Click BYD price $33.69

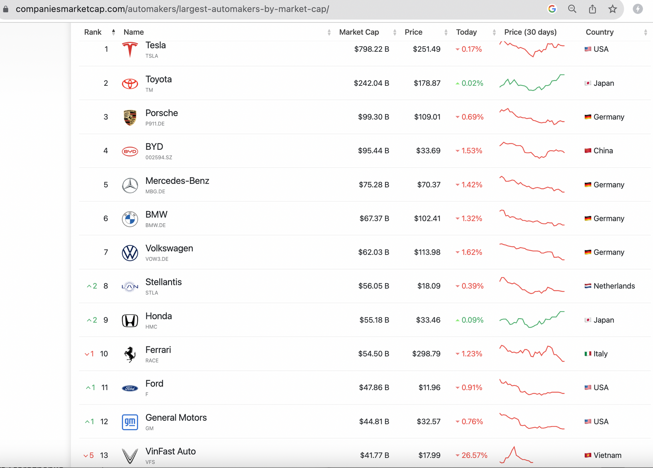pyautogui.click(x=428, y=150)
